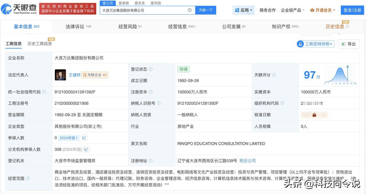The height and width of the screenshot is (194, 366).
Task: Click help icon beside 组织机构代码
Action: tap(282, 103)
